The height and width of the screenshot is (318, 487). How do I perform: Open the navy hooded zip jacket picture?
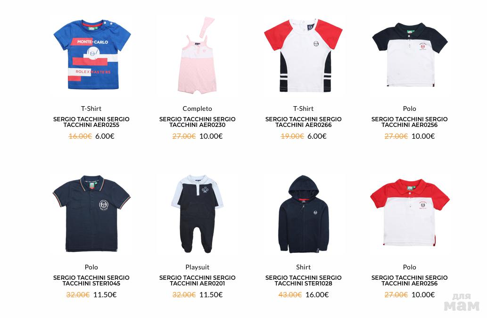(x=304, y=214)
